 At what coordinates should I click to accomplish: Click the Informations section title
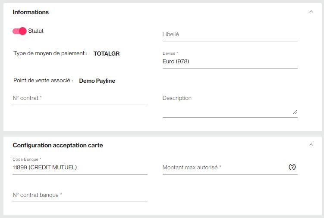tap(31, 12)
